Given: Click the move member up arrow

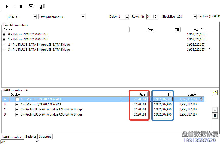Looking at the screenshot, I should (215, 110).
